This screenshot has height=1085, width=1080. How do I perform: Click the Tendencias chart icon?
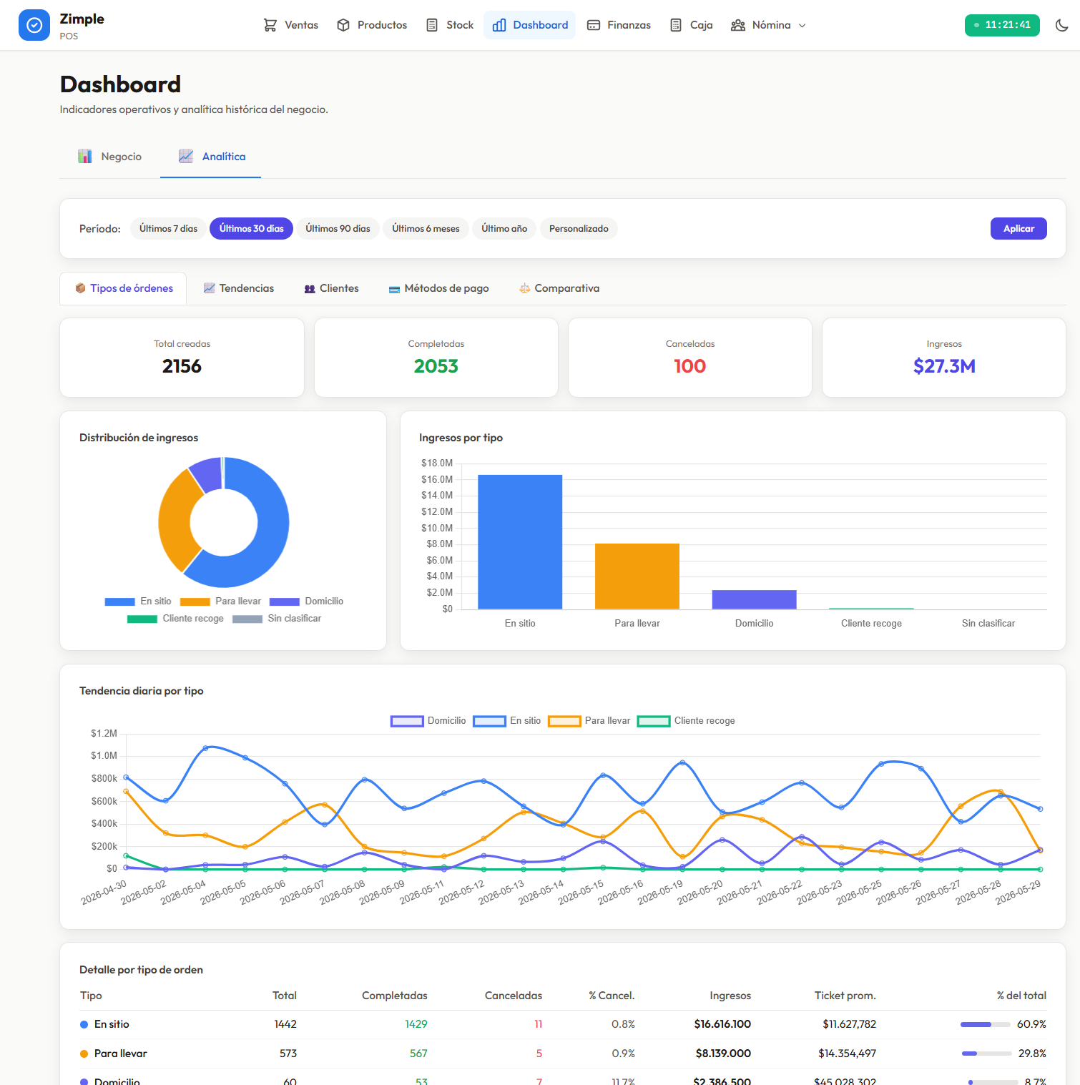pos(210,288)
